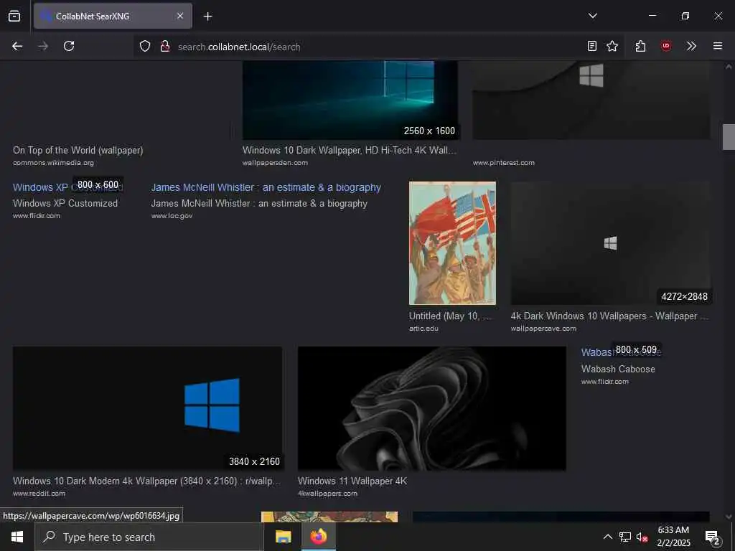Open the Windows Start menu

point(17,537)
